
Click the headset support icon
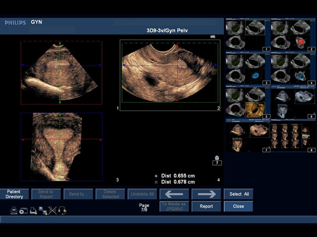pos(62,210)
